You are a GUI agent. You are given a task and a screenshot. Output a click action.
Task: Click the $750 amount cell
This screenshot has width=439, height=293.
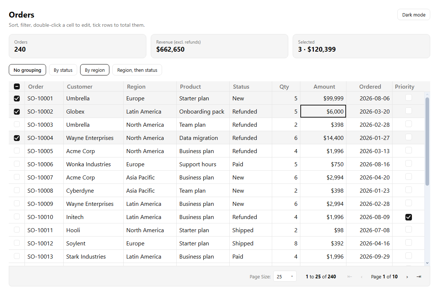click(323, 164)
